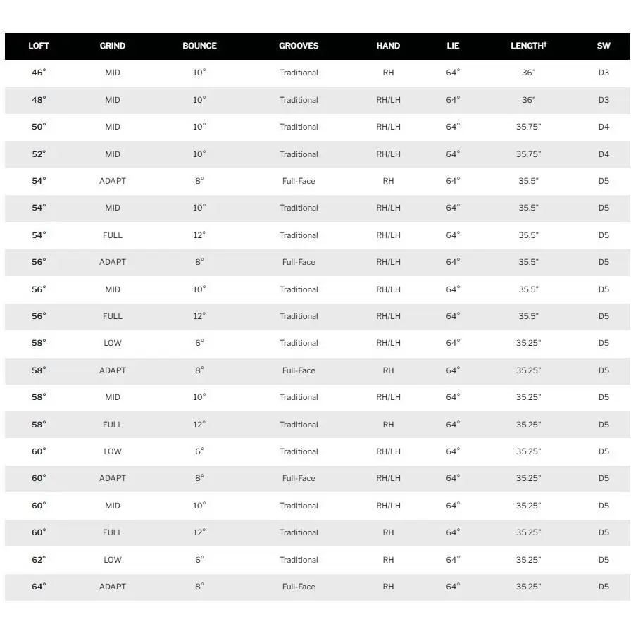Click the 36" length in the 48° row
631x631 pixels.
coord(528,100)
